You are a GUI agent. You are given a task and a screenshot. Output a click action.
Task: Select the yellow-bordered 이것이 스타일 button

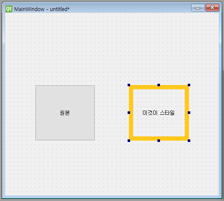tap(159, 113)
